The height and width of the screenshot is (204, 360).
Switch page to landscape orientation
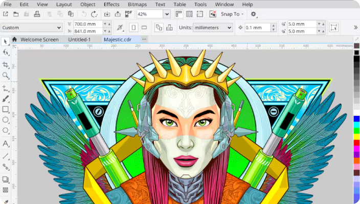pyautogui.click(x=144, y=28)
